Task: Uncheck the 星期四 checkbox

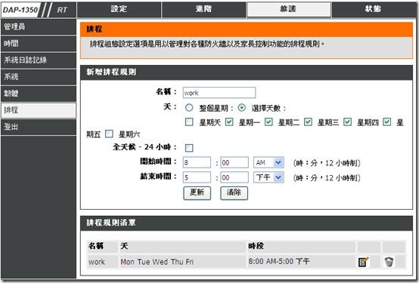Action: tap(347, 122)
